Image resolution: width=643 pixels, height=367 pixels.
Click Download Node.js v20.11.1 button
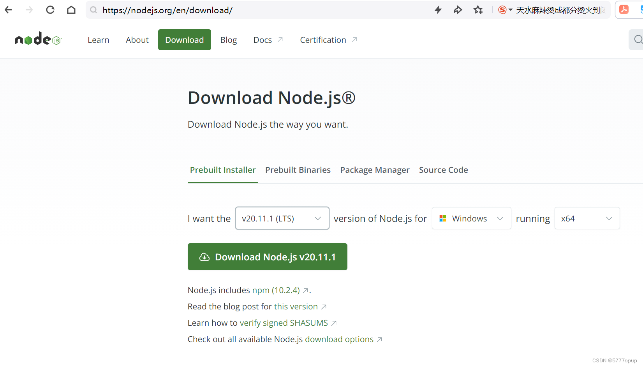coord(268,257)
